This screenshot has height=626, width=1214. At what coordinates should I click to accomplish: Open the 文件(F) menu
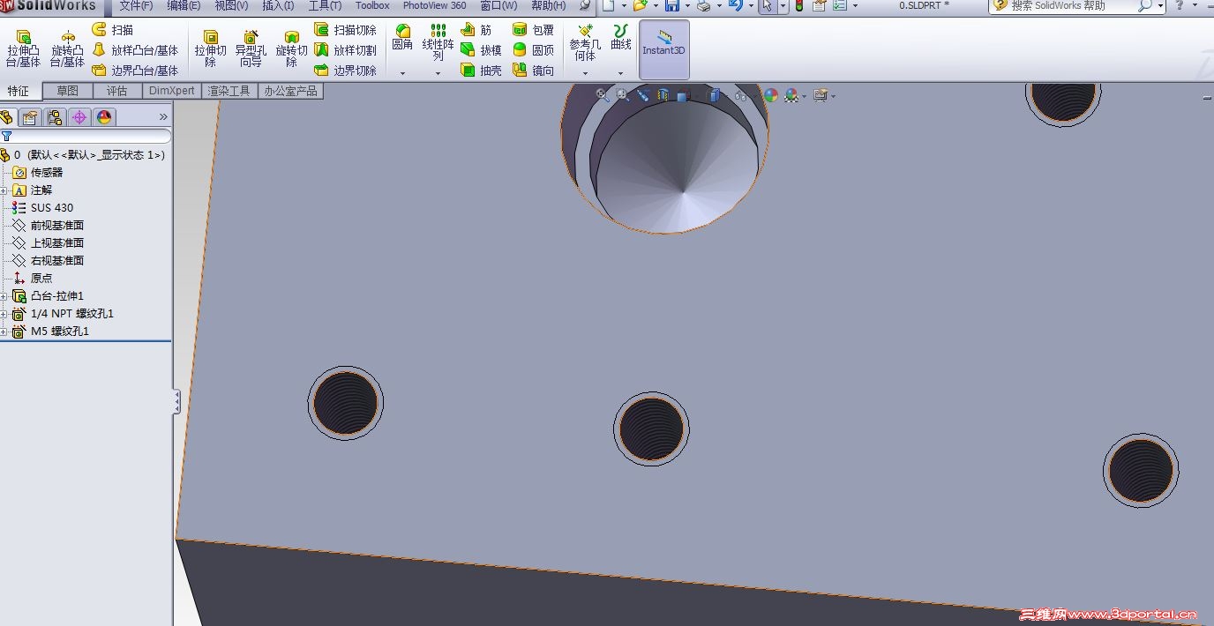pyautogui.click(x=136, y=5)
